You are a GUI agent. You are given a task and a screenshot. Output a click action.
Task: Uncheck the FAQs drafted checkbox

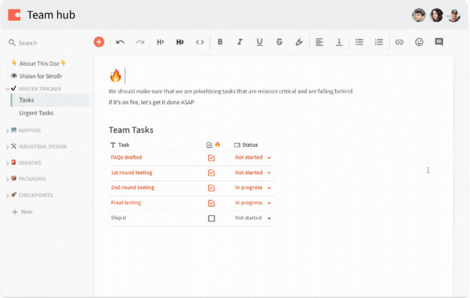click(211, 158)
